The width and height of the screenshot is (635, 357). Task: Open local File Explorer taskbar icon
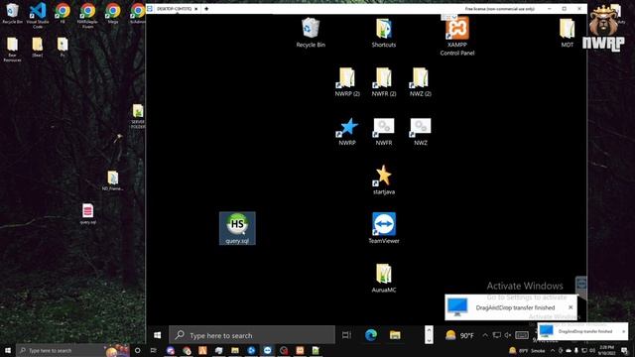click(x=235, y=350)
